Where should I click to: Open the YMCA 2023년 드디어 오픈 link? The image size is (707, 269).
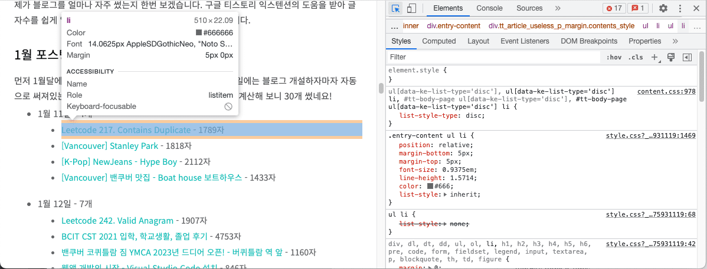[x=172, y=253]
